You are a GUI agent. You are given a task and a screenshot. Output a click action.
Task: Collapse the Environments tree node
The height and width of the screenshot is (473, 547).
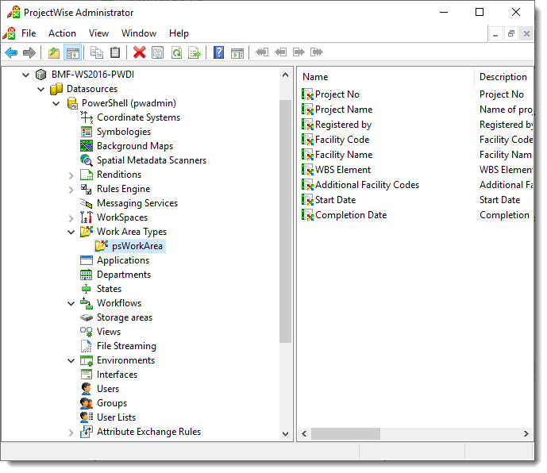(x=71, y=360)
